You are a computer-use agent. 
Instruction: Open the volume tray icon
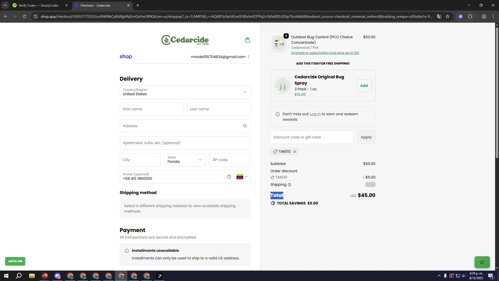(x=464, y=276)
